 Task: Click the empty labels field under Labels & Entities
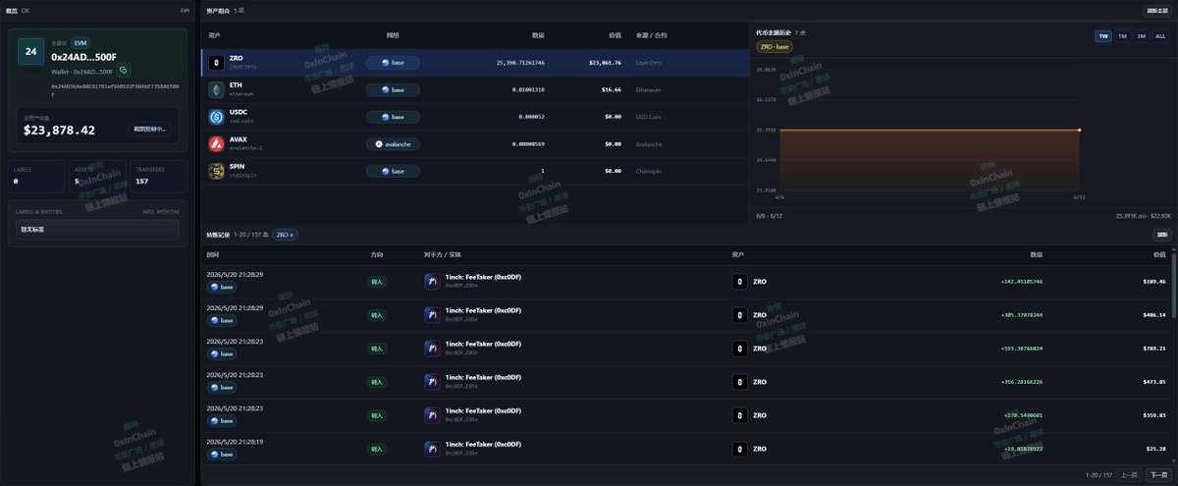click(97, 229)
